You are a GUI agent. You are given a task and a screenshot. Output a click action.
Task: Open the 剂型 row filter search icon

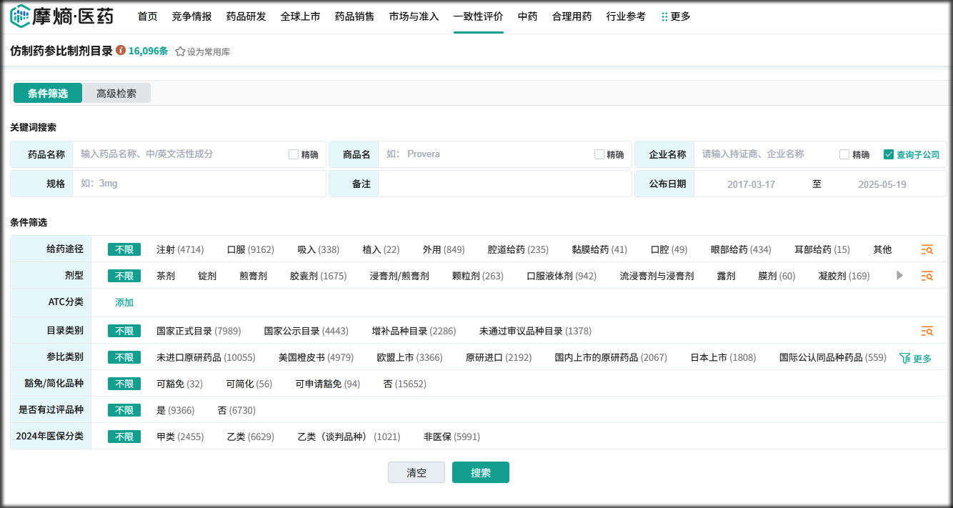[927, 276]
